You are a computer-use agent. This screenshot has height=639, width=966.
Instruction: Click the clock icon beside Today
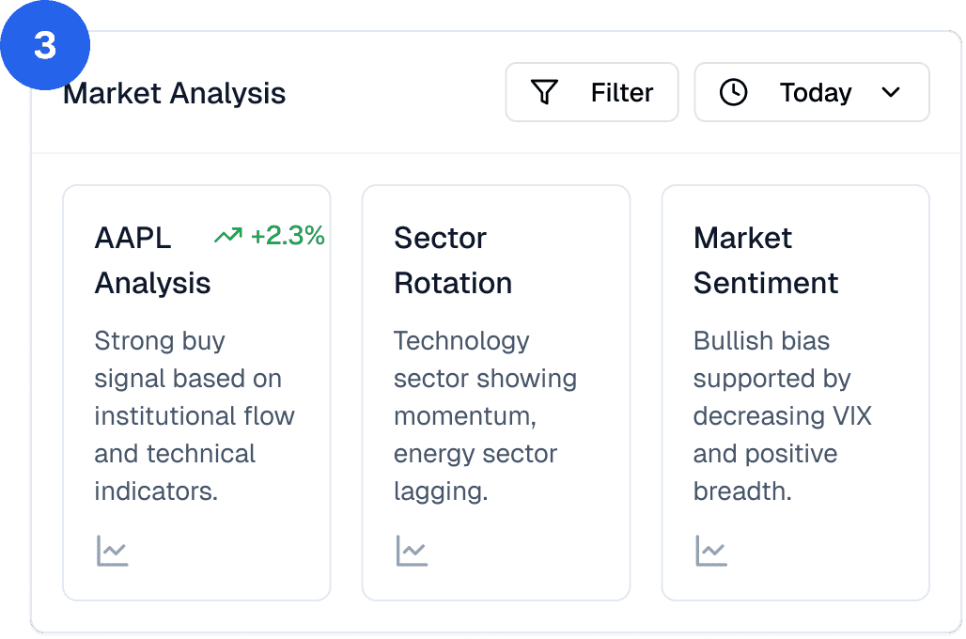point(733,92)
